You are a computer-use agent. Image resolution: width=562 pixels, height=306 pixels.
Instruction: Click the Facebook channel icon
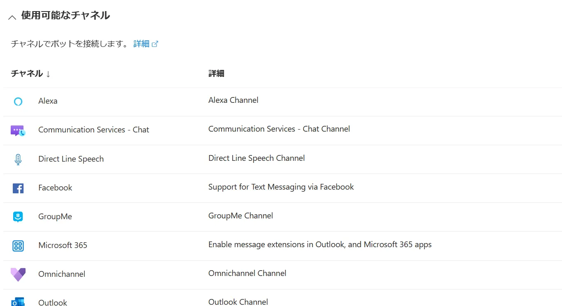tap(18, 188)
